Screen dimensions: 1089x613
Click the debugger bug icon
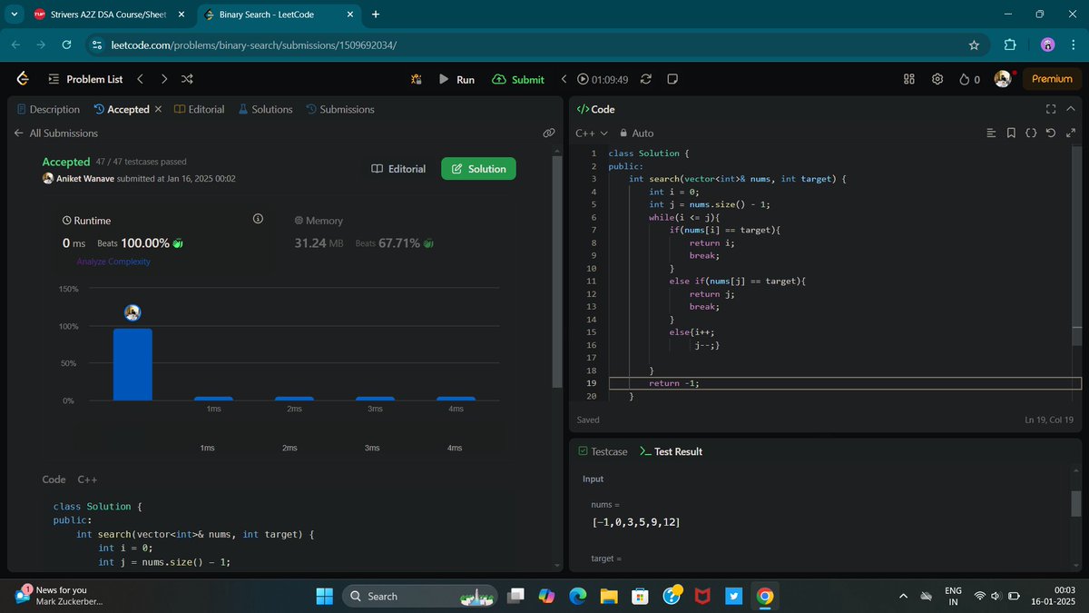click(x=417, y=79)
